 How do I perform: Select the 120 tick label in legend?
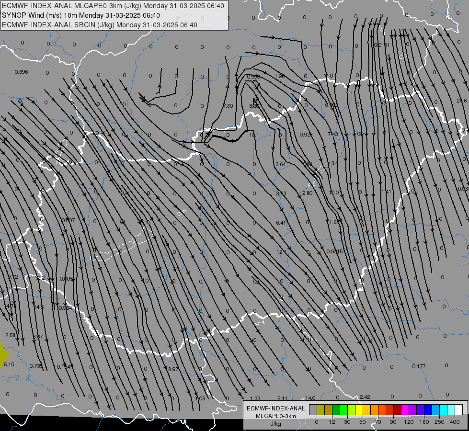[409, 422]
